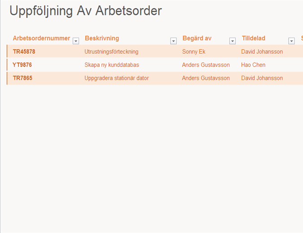
Task: Click the Uppföljning Av Arbetsorder title
Action: [85, 11]
